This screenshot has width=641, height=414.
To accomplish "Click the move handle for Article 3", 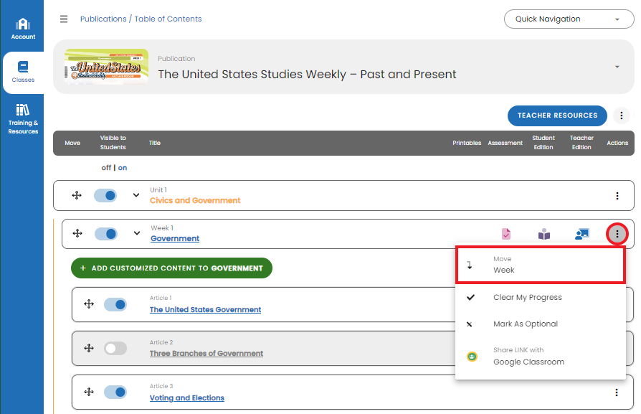I will pyautogui.click(x=89, y=392).
